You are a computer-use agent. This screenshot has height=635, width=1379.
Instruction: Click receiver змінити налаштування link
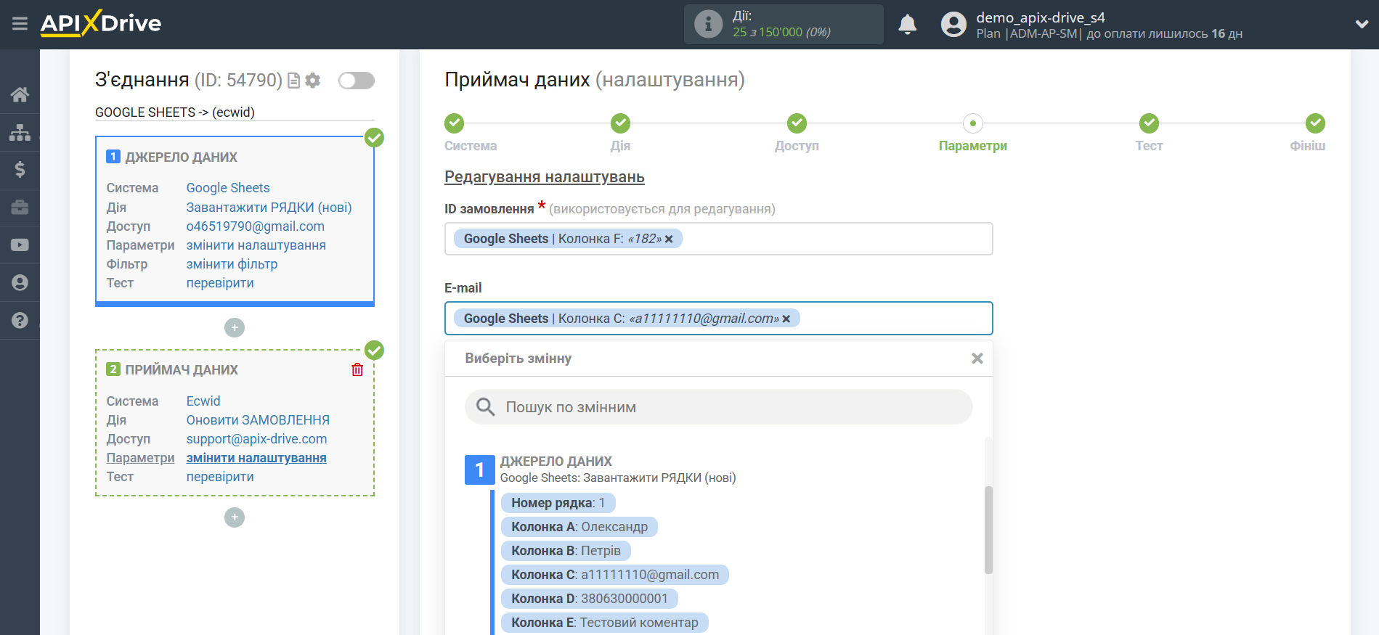[256, 458]
